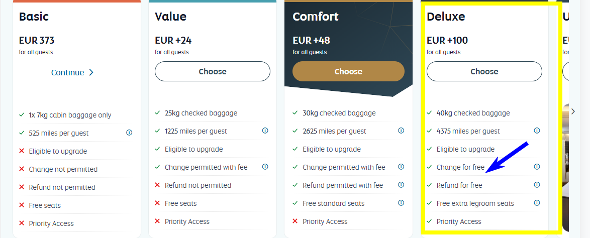
Task: Open info icon beside Comfort 2625 miles
Action: 401,131
